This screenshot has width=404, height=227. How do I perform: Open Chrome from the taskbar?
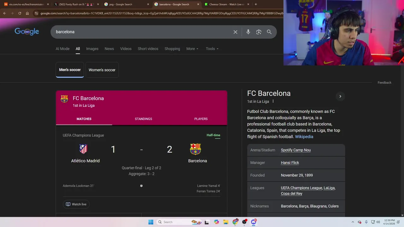[235, 222]
